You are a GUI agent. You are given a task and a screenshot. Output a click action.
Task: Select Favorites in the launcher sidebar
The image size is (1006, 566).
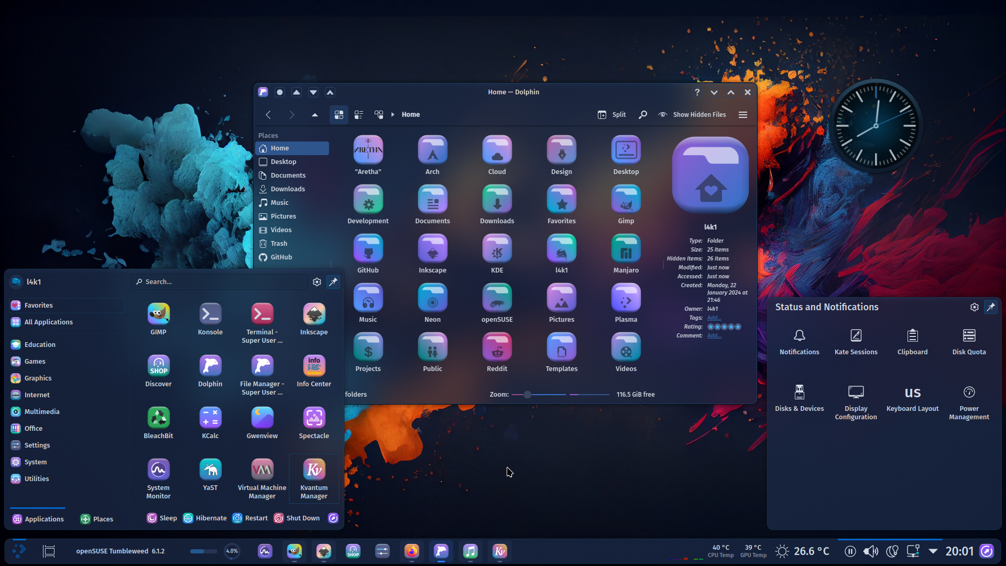tap(67, 305)
